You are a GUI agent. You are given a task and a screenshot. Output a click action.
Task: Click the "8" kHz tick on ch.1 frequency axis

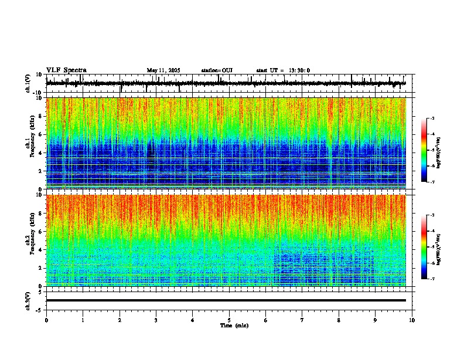pyautogui.click(x=41, y=116)
